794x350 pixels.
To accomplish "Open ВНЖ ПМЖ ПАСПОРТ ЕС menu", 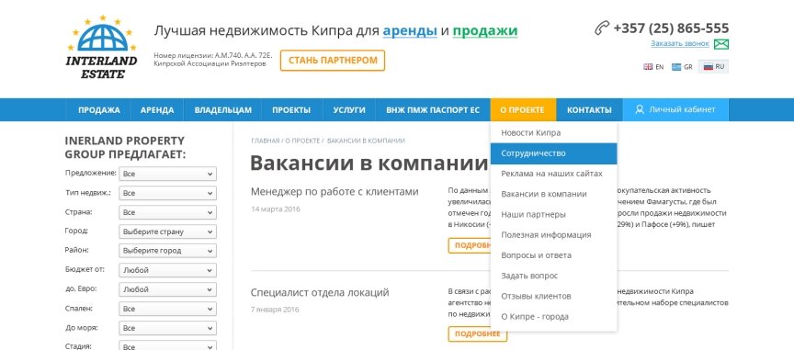I will [x=433, y=110].
